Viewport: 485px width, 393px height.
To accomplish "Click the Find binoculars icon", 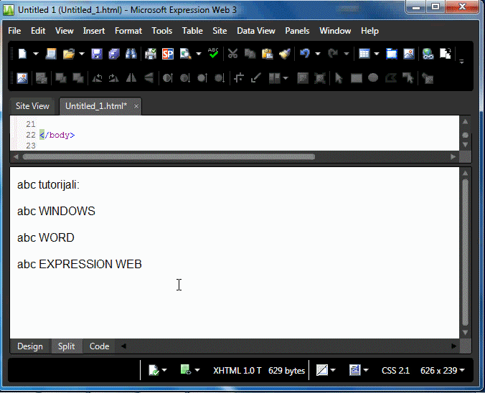I will click(x=131, y=54).
